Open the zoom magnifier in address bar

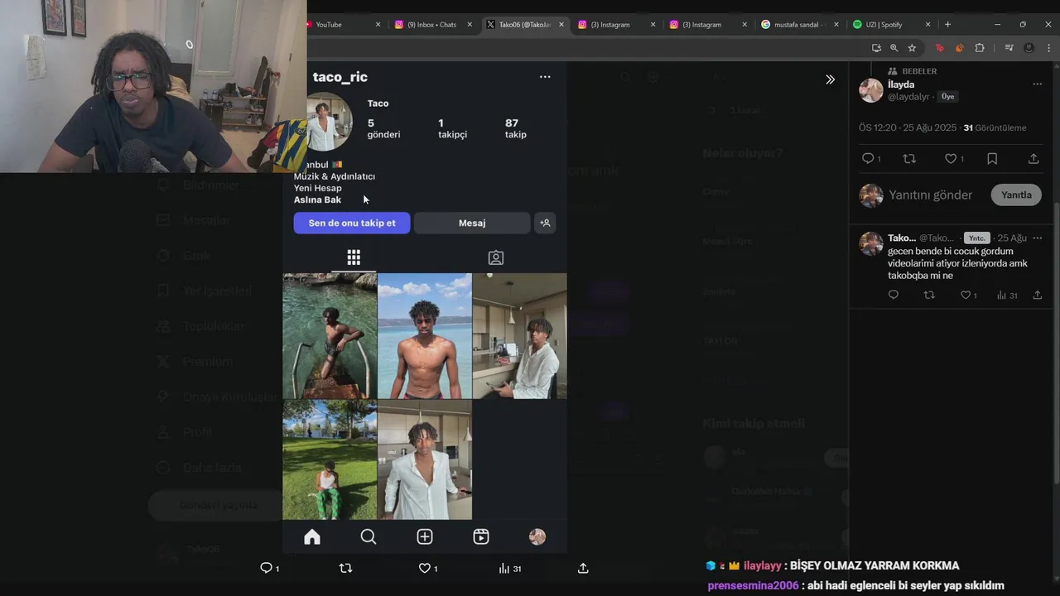[x=894, y=48]
